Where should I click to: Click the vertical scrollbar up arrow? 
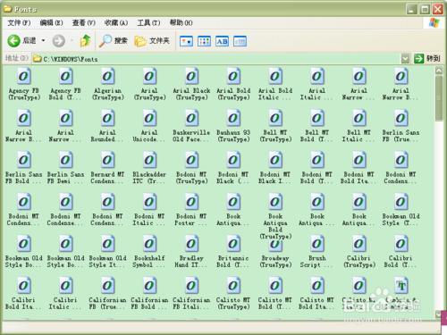point(439,71)
